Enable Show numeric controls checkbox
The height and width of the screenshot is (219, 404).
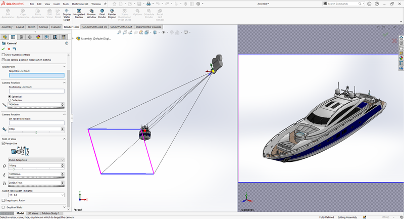click(x=4, y=55)
